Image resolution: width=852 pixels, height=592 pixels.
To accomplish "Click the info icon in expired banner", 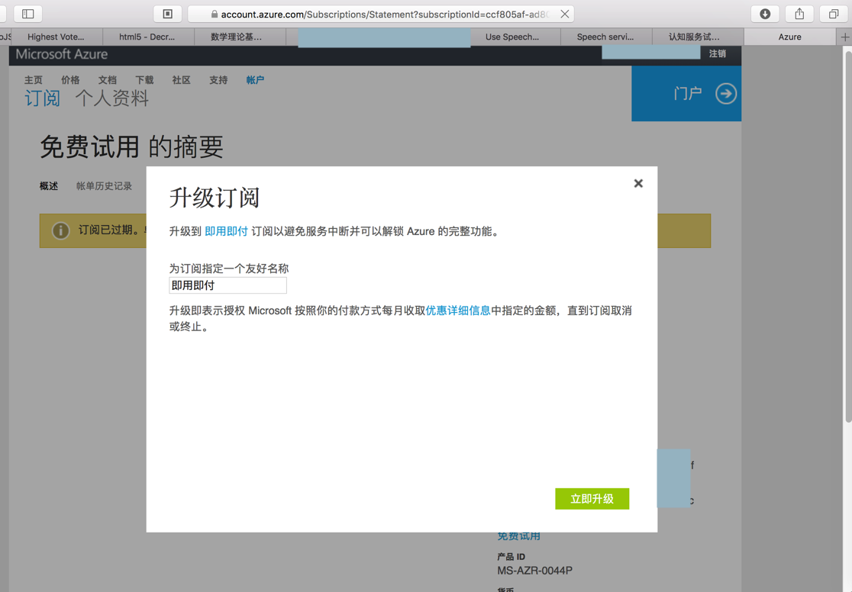I will pos(60,230).
